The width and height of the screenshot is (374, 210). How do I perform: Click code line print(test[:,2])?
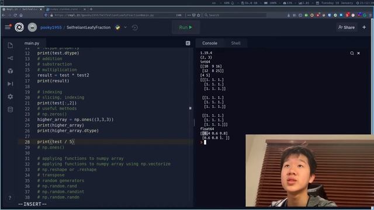[x=57, y=103]
